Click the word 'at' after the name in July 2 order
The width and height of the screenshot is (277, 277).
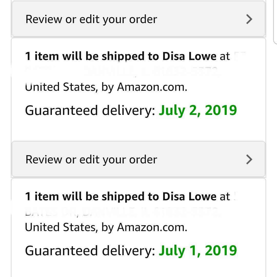click(225, 56)
